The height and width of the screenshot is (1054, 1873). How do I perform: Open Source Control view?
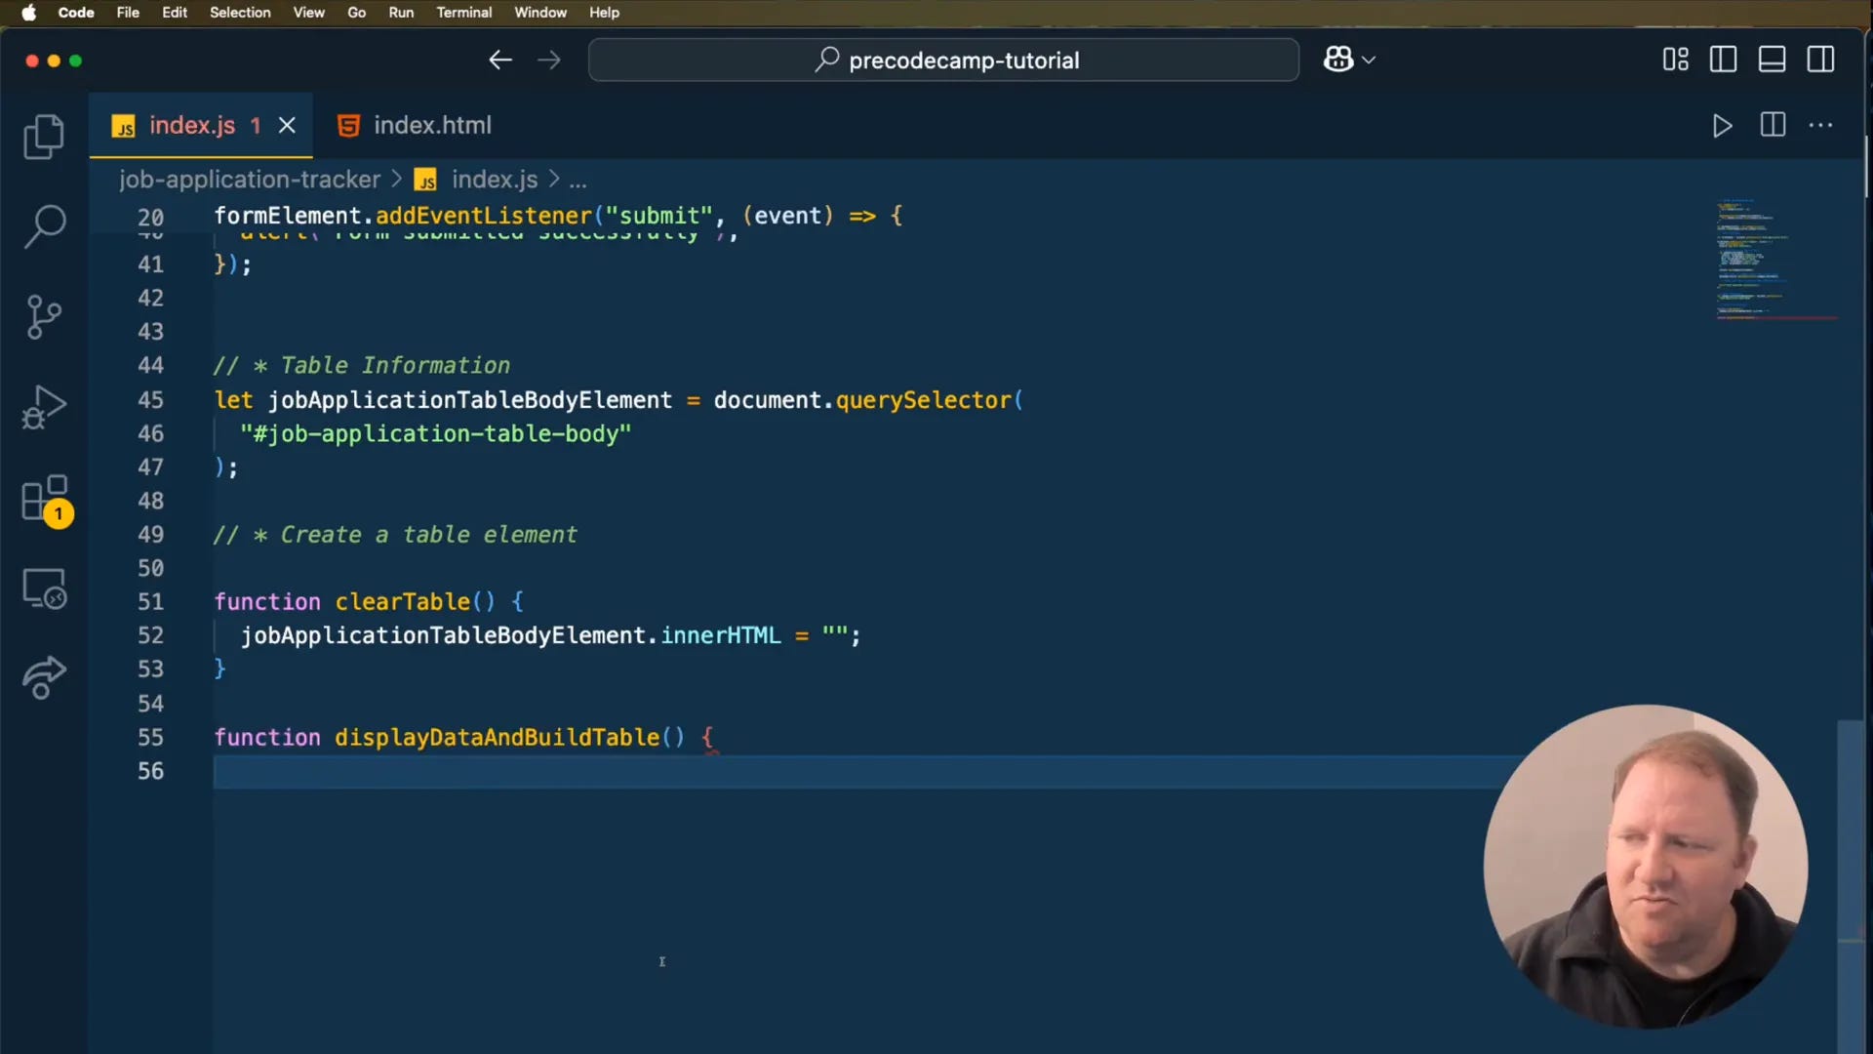click(x=44, y=317)
